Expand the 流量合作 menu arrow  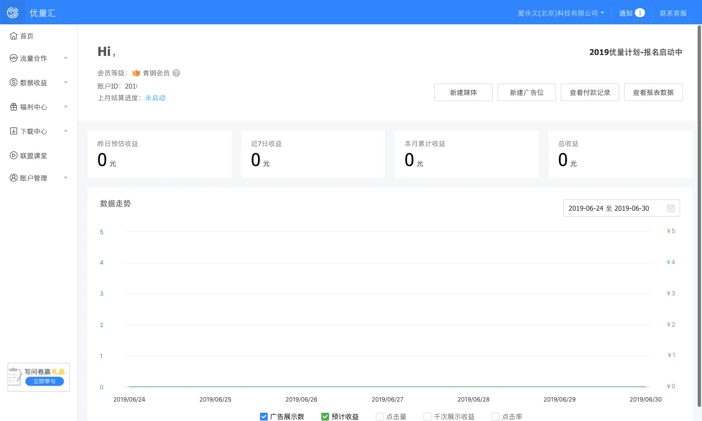click(66, 58)
